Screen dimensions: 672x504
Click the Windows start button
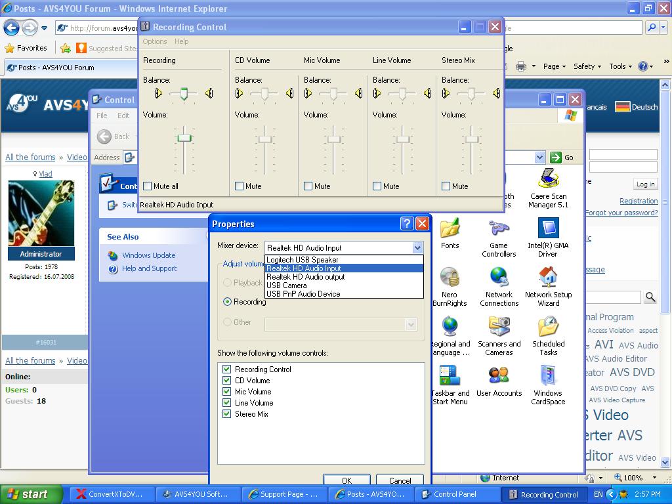point(31,494)
